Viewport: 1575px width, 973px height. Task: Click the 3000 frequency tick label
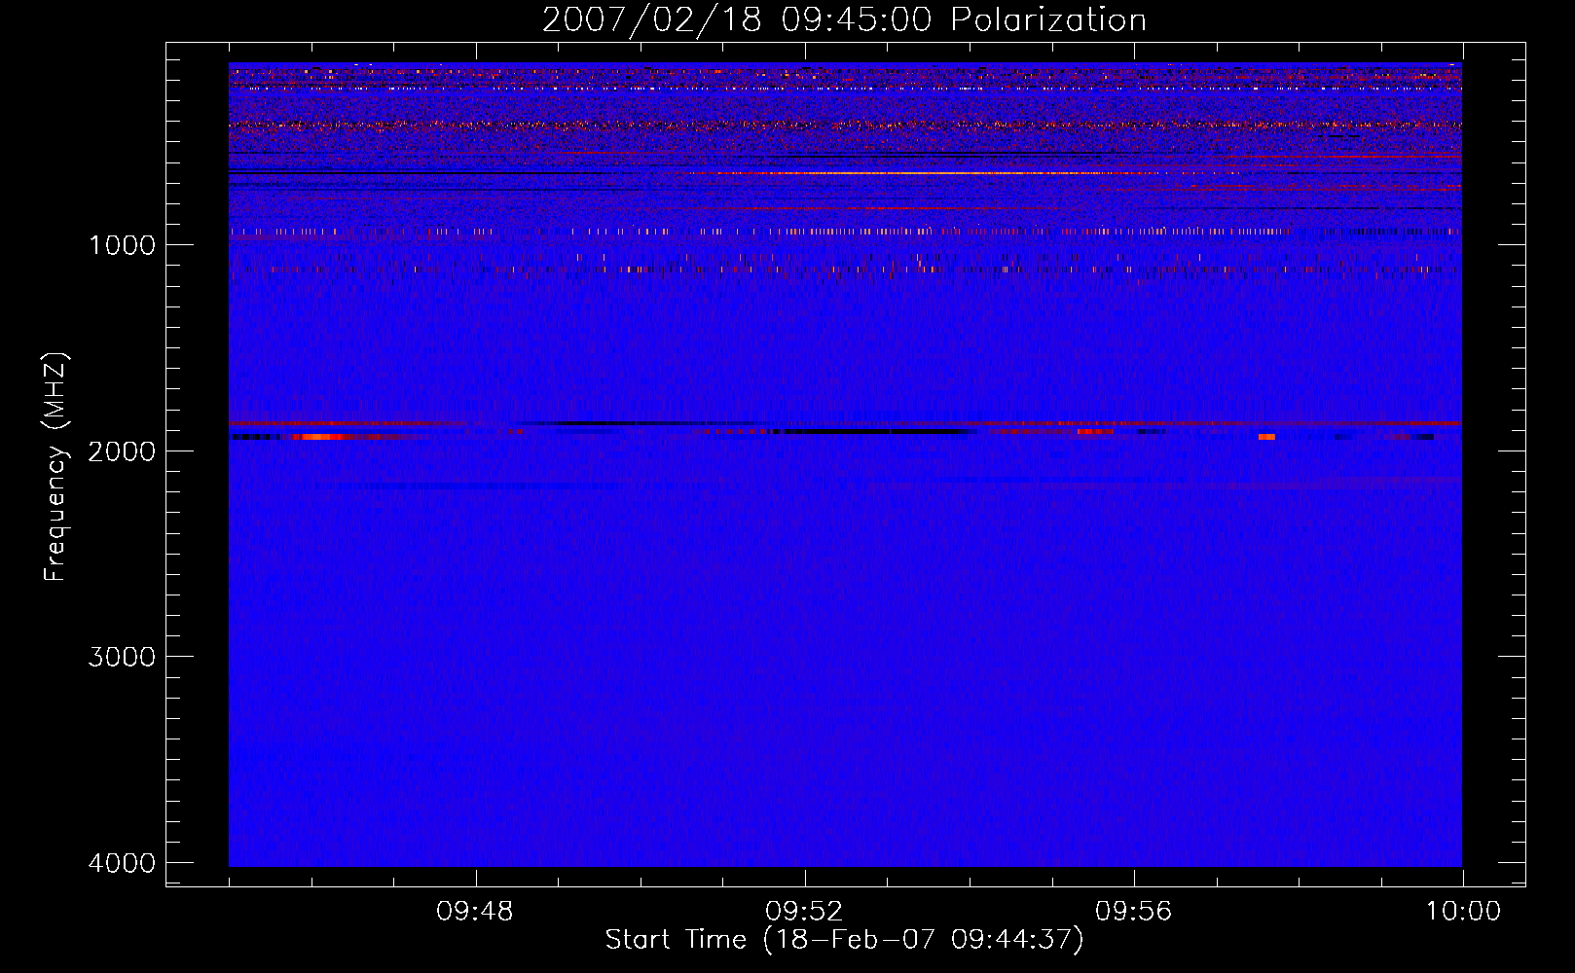(x=122, y=657)
